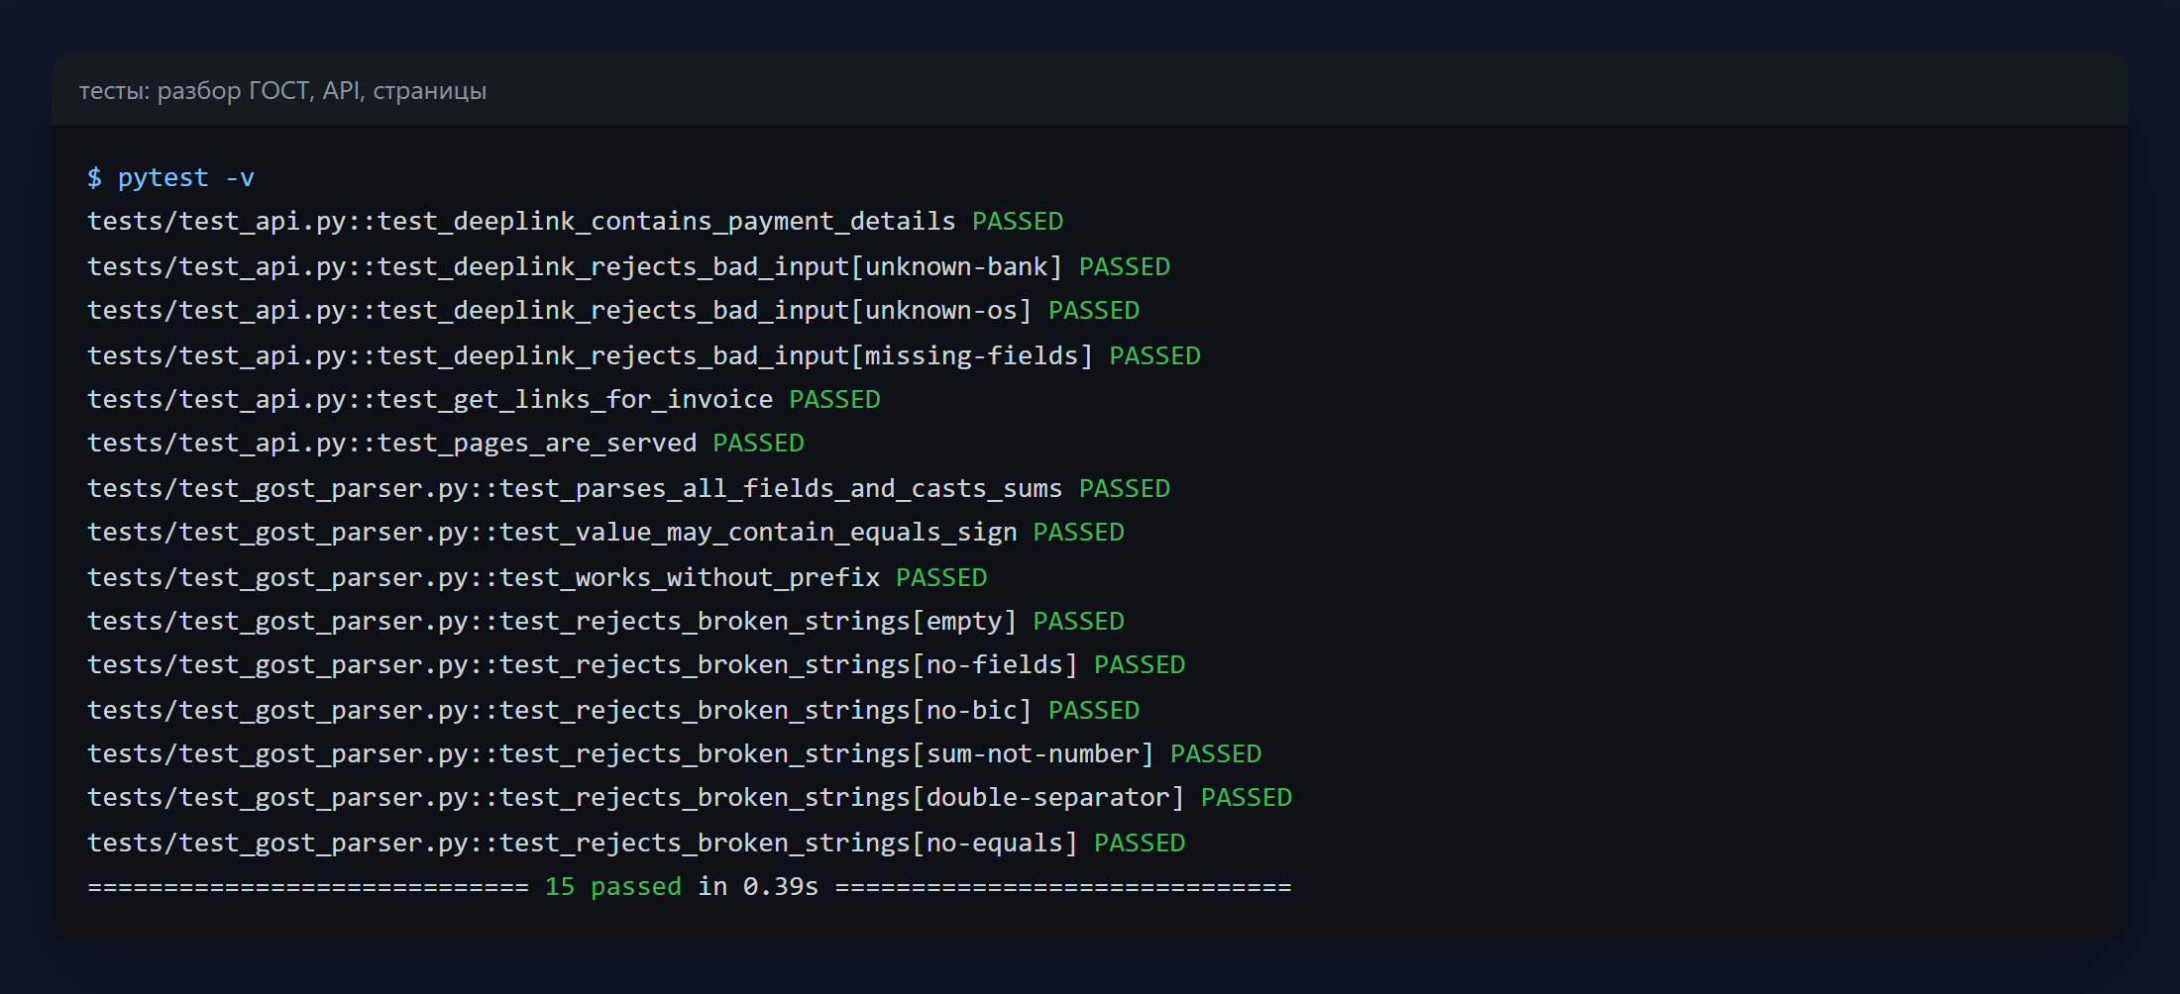Click the terminal title 'тесты: разбор ГОСТ, API, страницы'
Screen dimensions: 2180x994
click(282, 91)
